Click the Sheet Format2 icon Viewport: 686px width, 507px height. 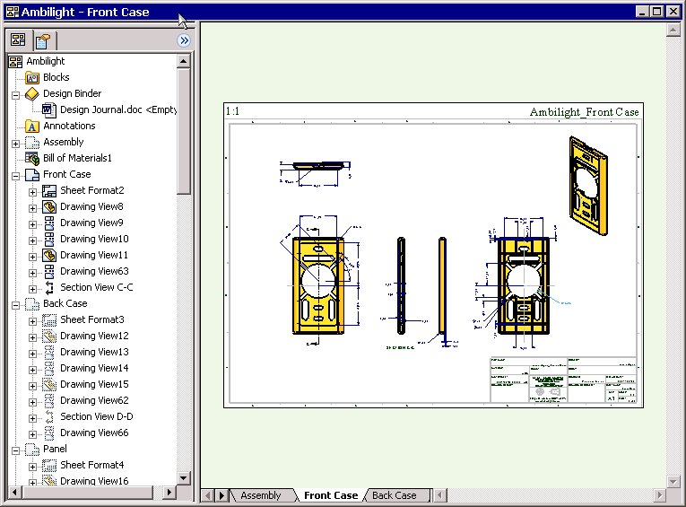(49, 191)
